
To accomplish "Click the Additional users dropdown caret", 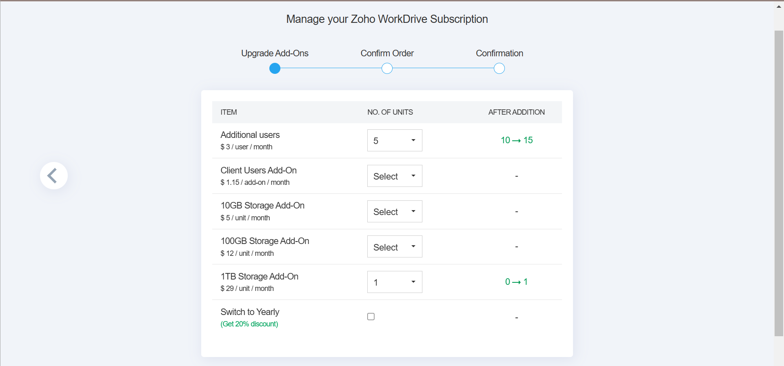I will (413, 140).
